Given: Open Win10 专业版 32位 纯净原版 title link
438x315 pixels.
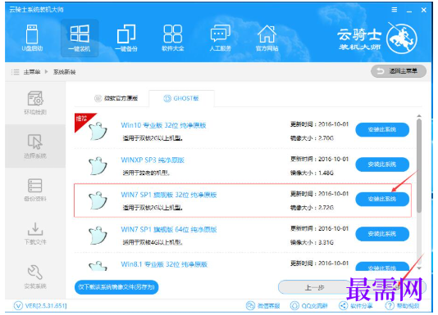Looking at the screenshot, I should (163, 125).
